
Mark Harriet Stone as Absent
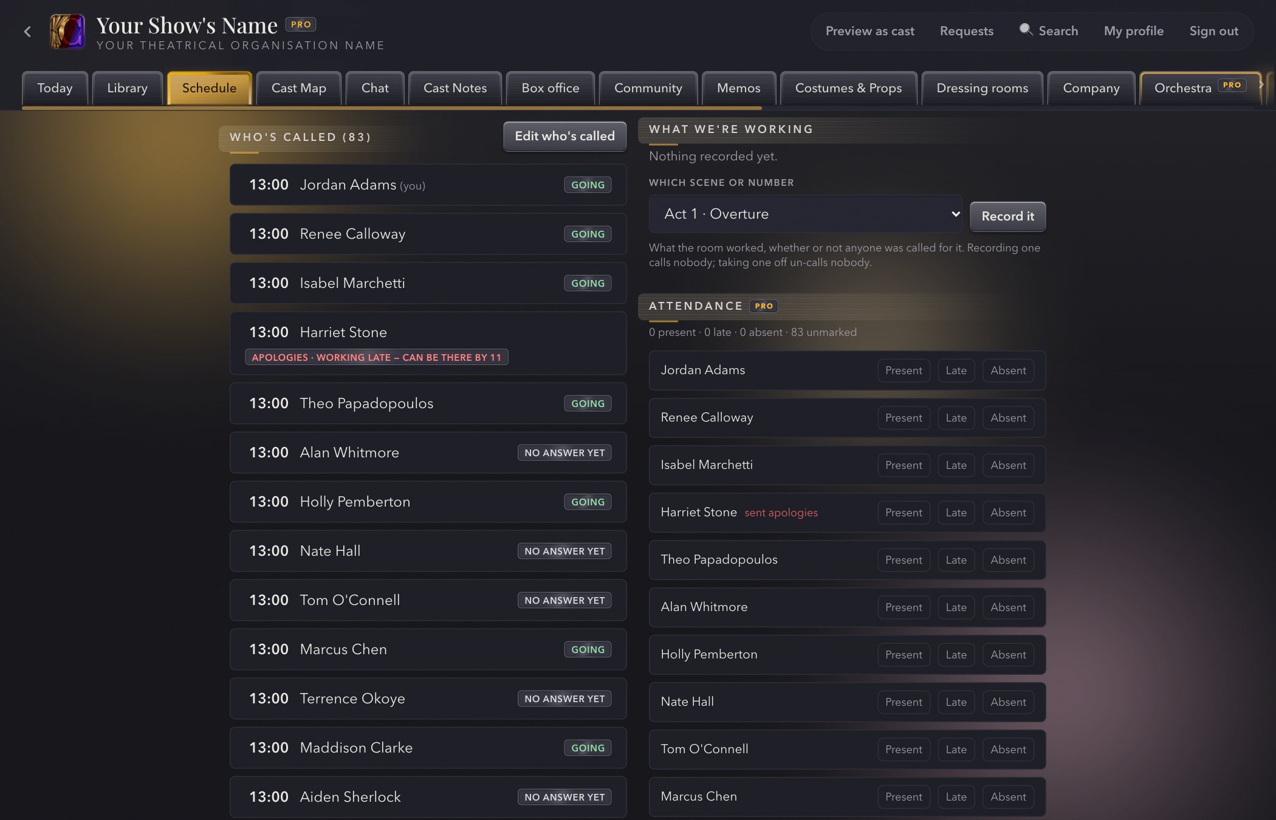pos(1008,513)
